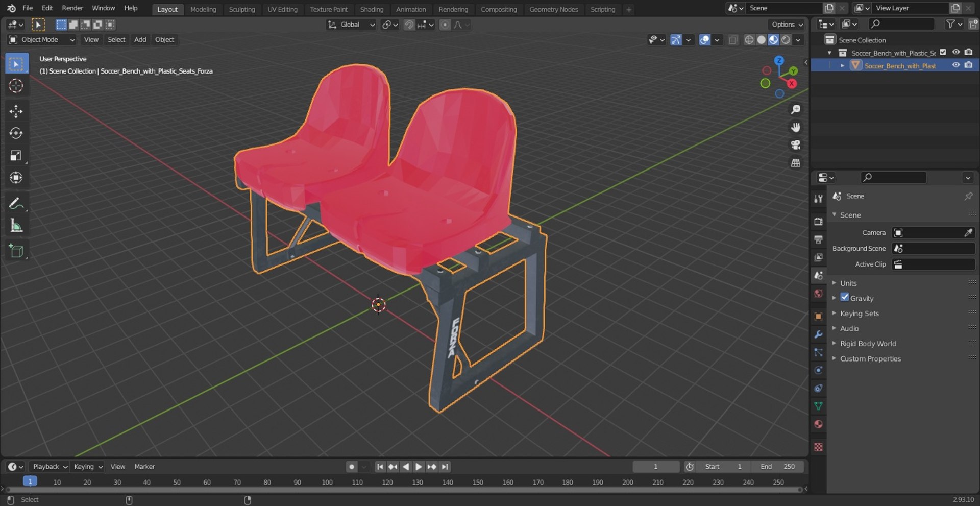Select the Transform tool
The height and width of the screenshot is (506, 980).
16,178
